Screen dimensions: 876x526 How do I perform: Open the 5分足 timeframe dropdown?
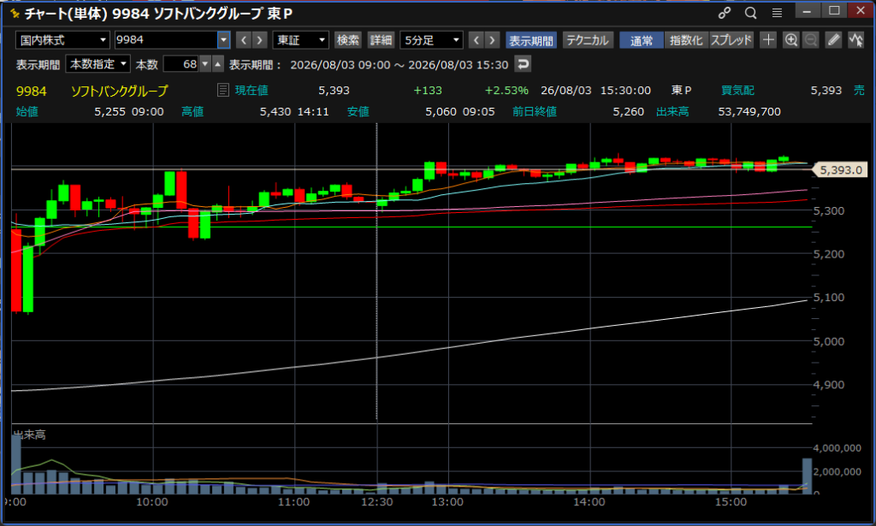tap(432, 40)
